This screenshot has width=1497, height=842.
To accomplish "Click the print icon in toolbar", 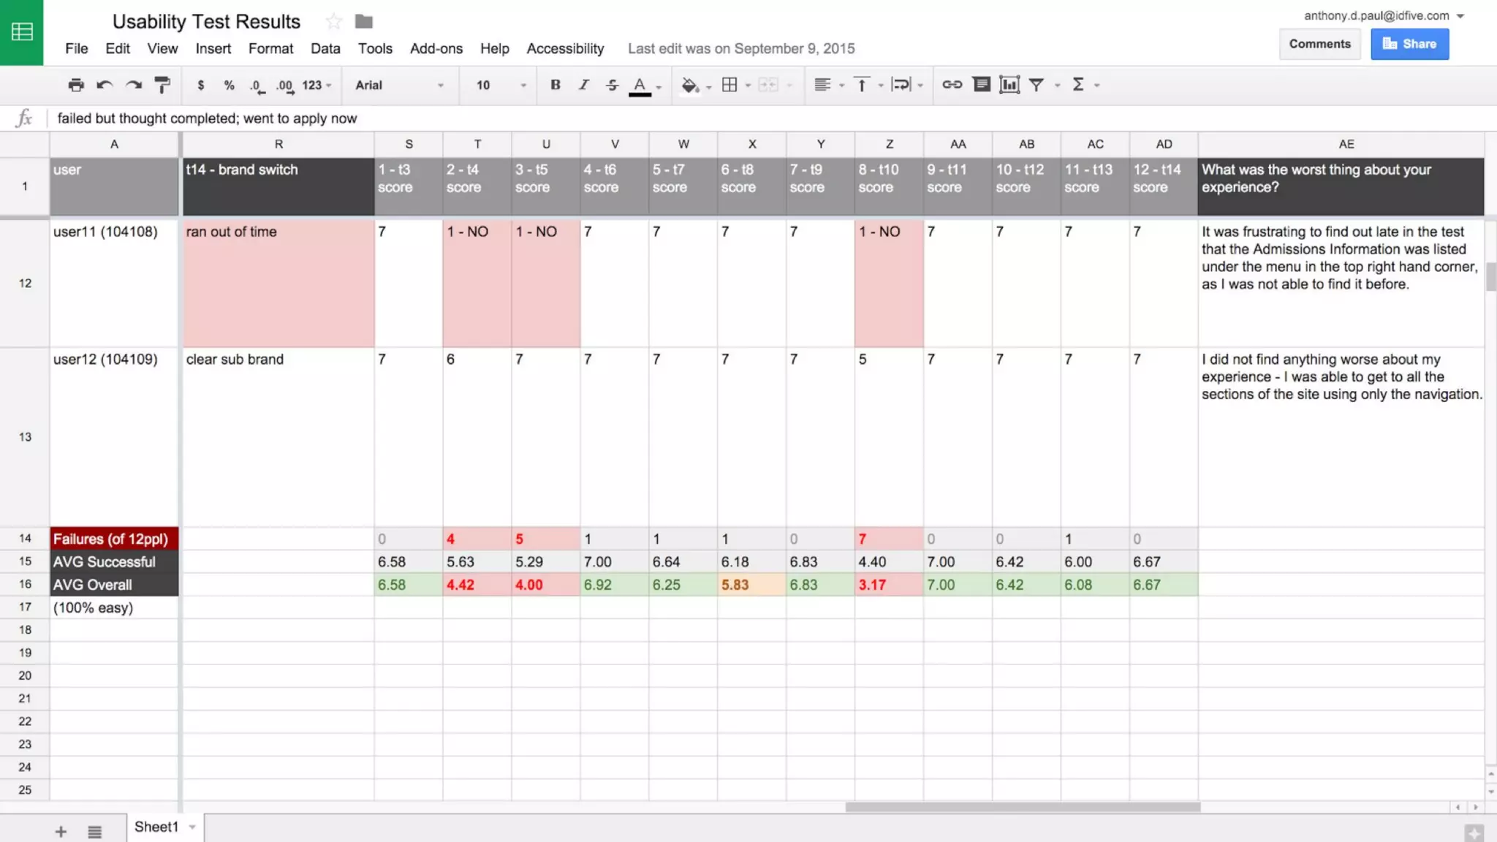I will 76,85.
